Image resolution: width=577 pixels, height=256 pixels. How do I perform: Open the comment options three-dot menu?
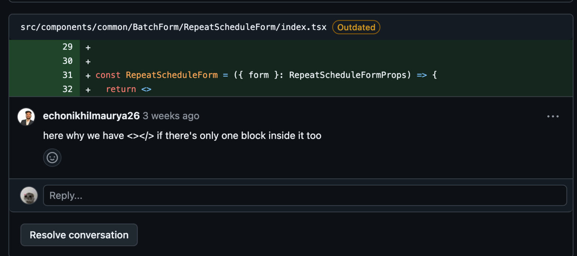click(x=553, y=116)
